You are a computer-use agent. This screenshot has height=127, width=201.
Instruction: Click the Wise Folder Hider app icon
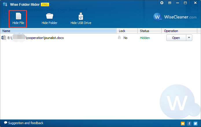coord(5,4)
